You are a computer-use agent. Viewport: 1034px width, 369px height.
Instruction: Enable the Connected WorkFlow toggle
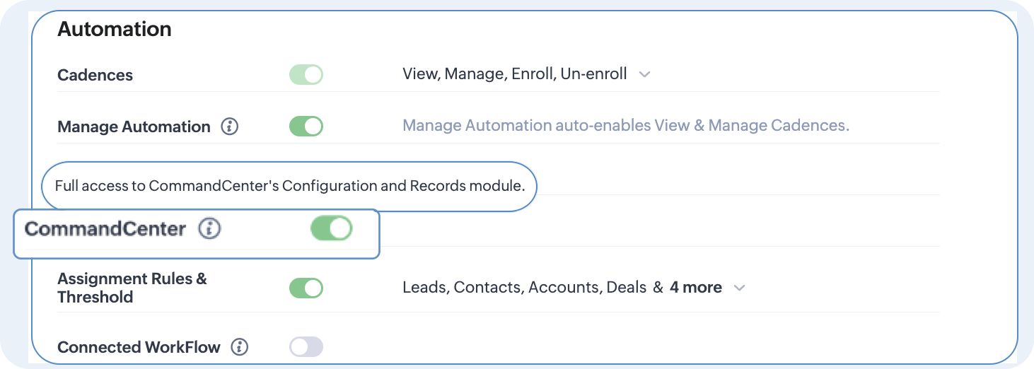tap(306, 347)
